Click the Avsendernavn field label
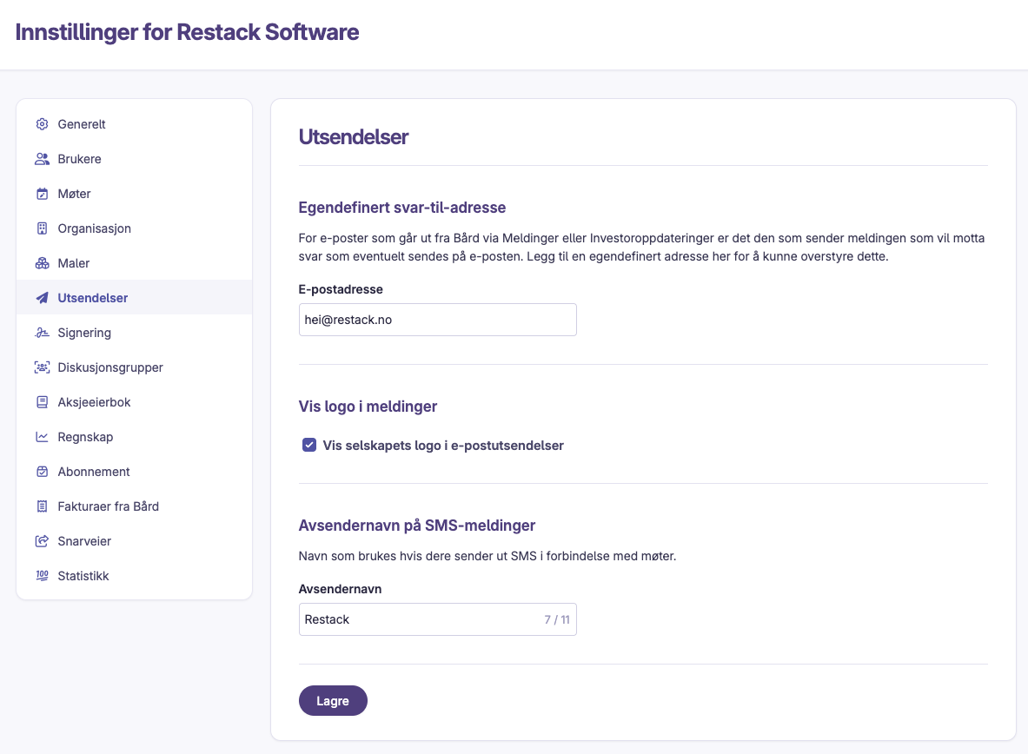The height and width of the screenshot is (754, 1028). tap(341, 589)
